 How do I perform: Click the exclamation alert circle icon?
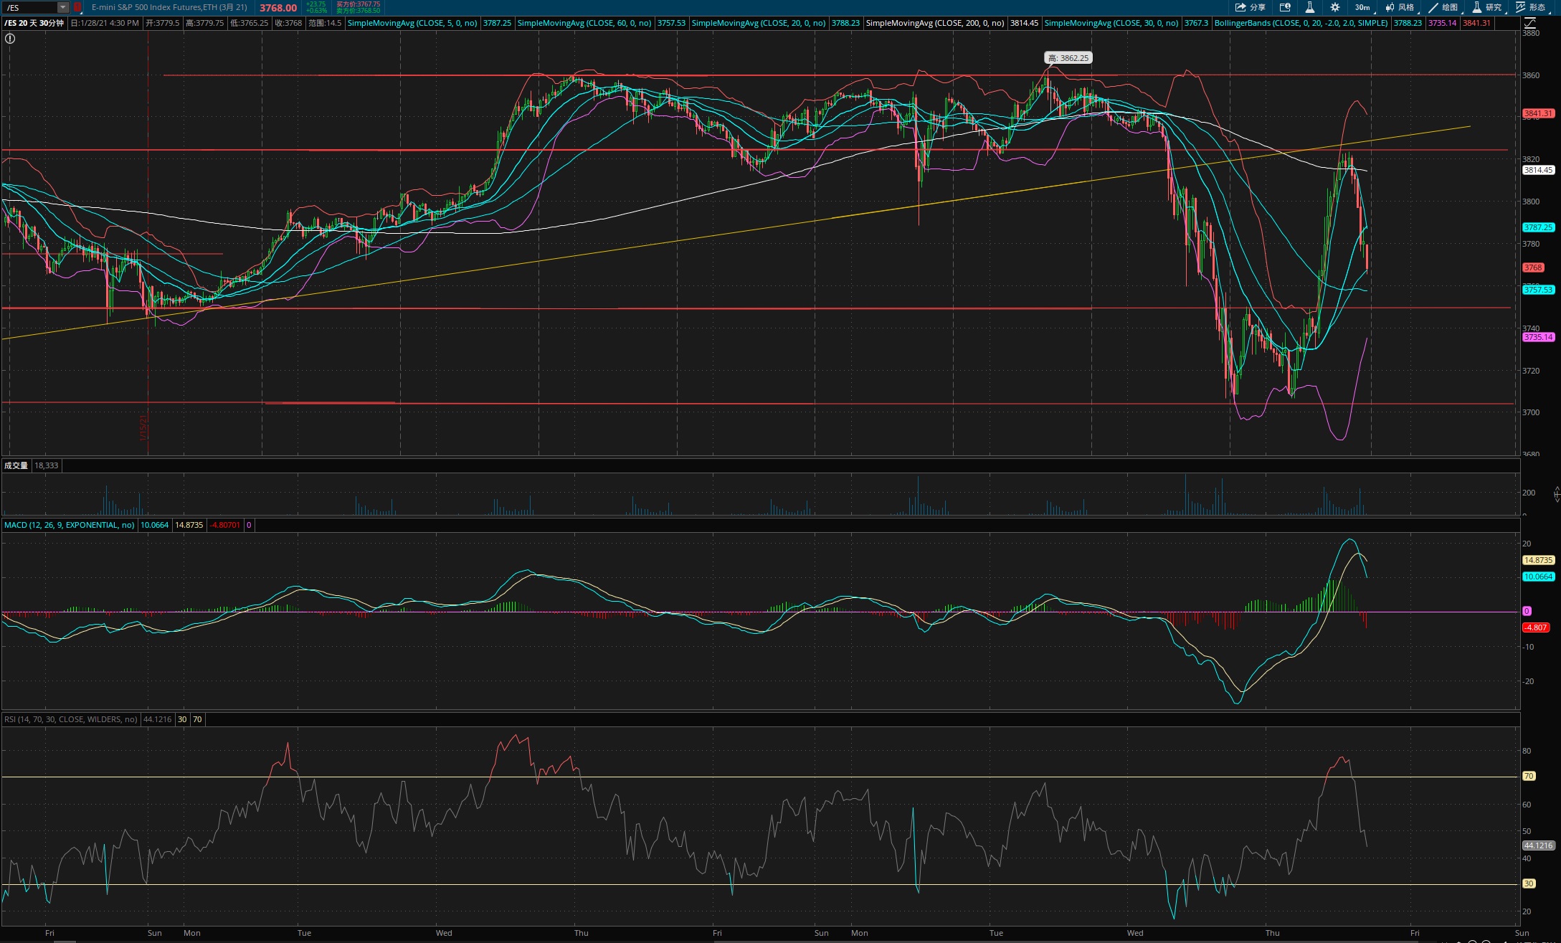pos(10,39)
